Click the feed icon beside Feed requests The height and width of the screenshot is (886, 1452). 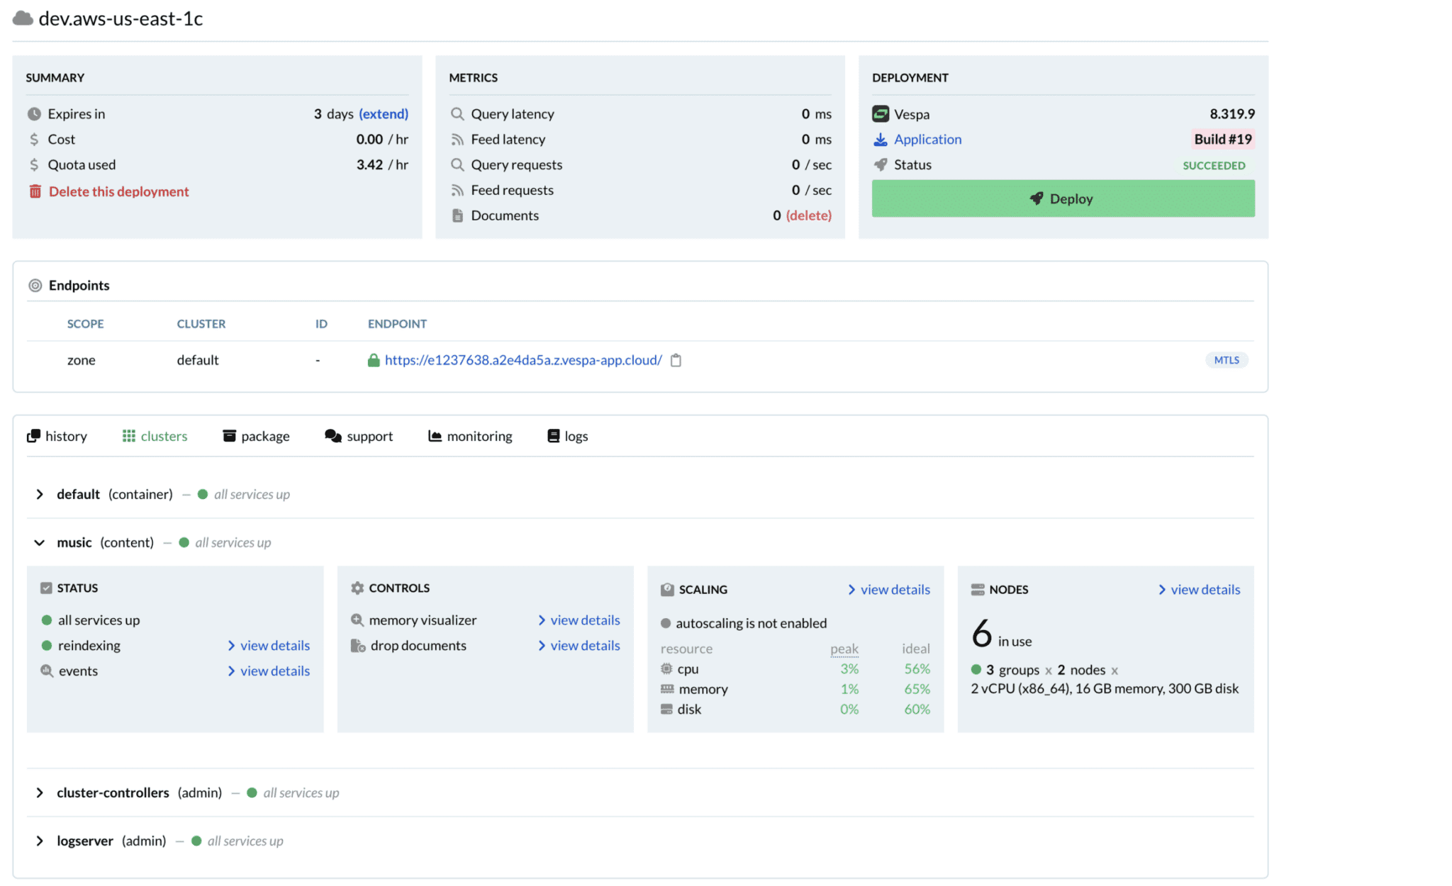point(458,191)
